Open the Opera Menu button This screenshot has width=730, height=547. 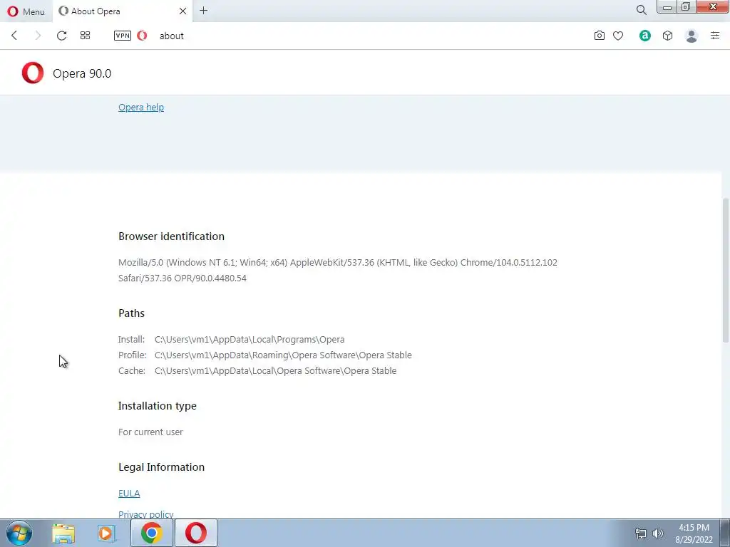coord(26,11)
